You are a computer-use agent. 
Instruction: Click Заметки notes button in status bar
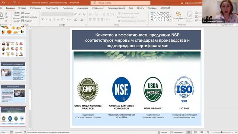[x=162, y=133]
